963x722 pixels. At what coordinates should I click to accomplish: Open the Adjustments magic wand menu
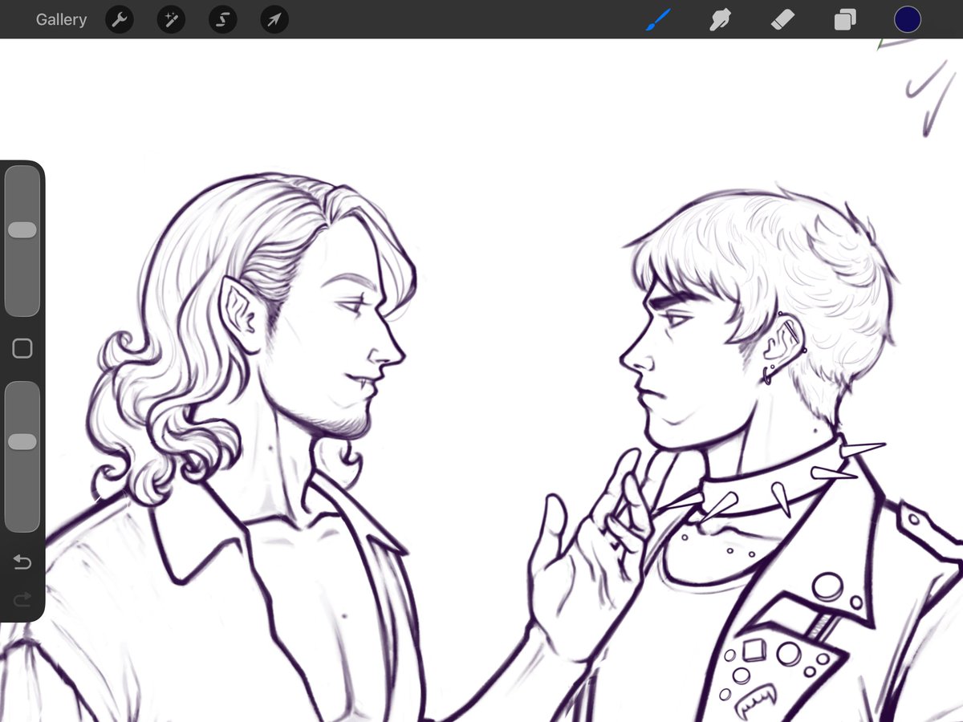(x=171, y=20)
